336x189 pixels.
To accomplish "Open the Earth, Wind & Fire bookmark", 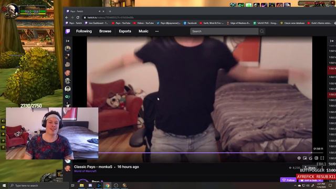I will click(212, 23).
